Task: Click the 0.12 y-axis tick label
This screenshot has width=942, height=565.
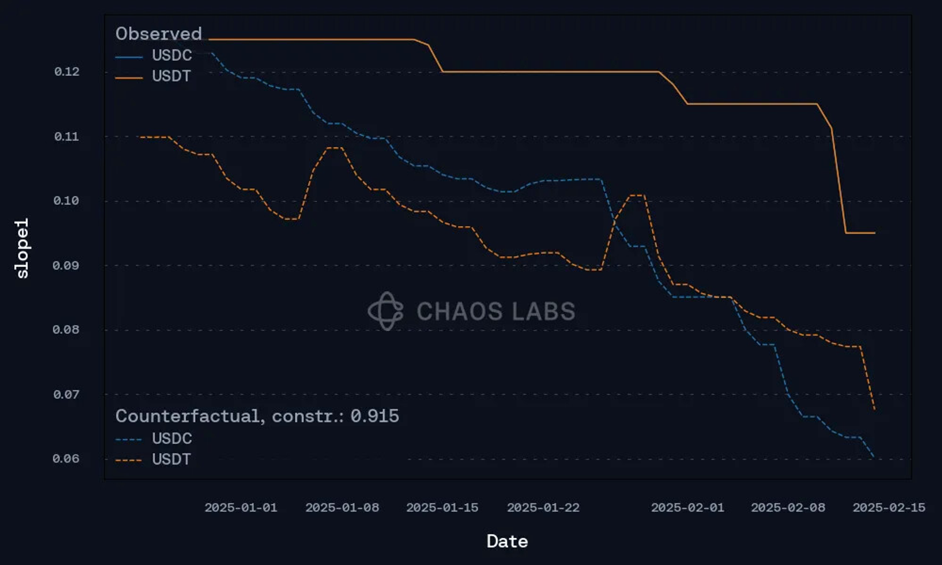Action: pos(67,72)
